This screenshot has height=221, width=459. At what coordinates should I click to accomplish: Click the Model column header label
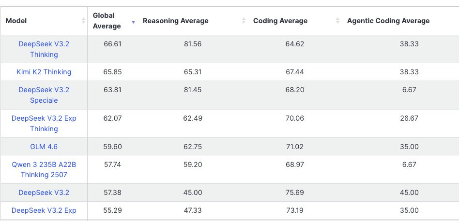pyautogui.click(x=16, y=21)
